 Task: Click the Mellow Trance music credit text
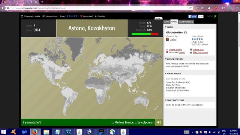pyautogui.click(x=133, y=123)
